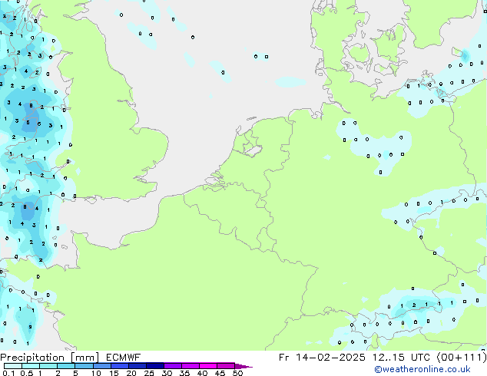Click the 0.5–1 mm legend color swatch
Image resolution: width=487 pixels, height=376 pixels.
(x=31, y=366)
